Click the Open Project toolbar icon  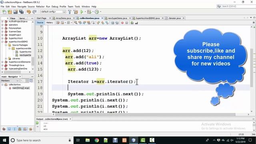tap(16, 12)
